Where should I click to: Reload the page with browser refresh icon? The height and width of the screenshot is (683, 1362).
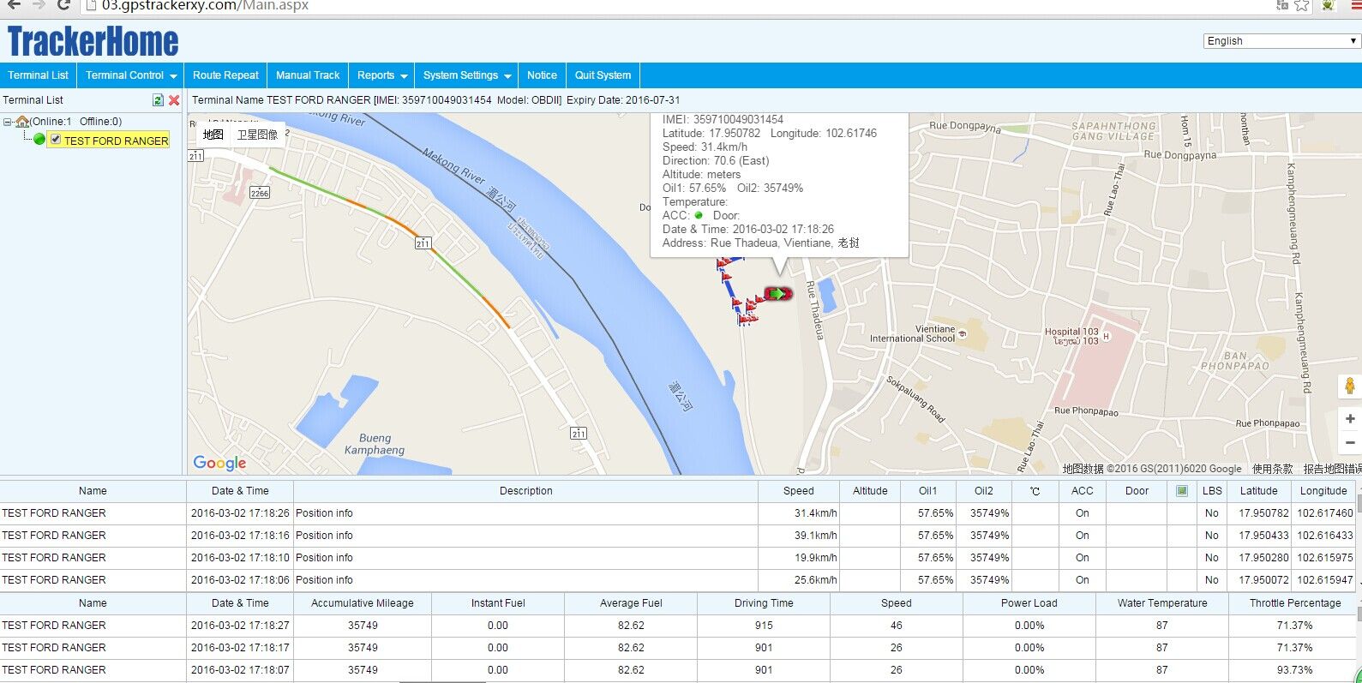point(63,5)
